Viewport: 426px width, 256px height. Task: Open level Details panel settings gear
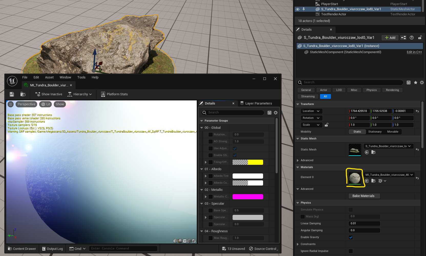[422, 83]
